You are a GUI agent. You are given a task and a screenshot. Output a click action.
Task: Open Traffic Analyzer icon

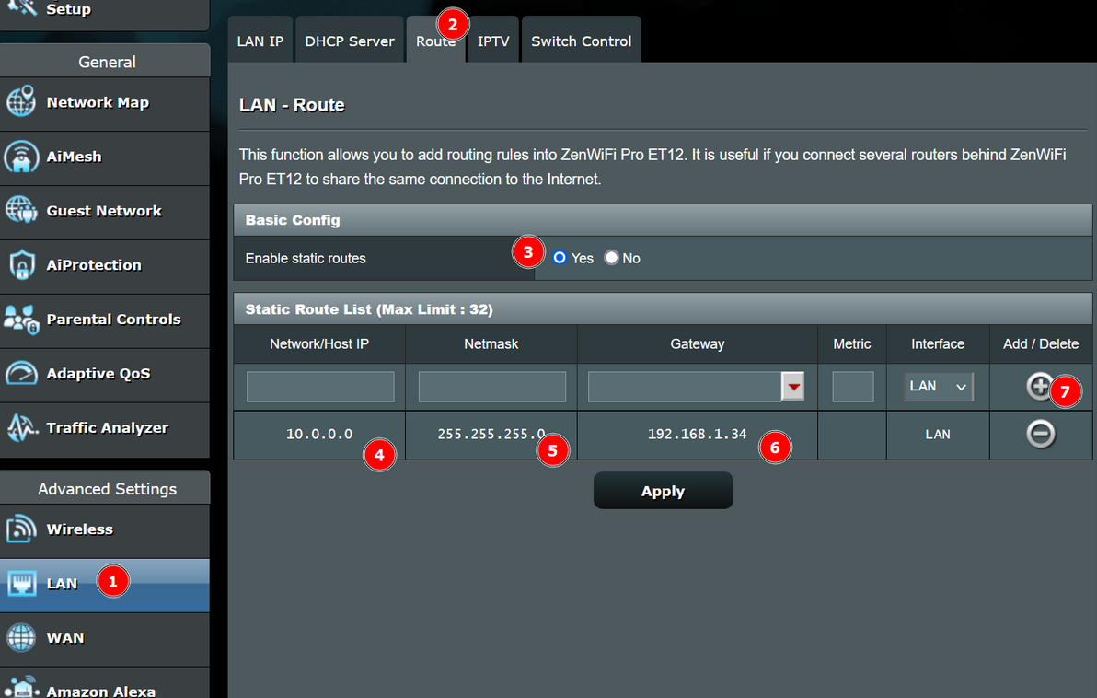click(x=21, y=428)
